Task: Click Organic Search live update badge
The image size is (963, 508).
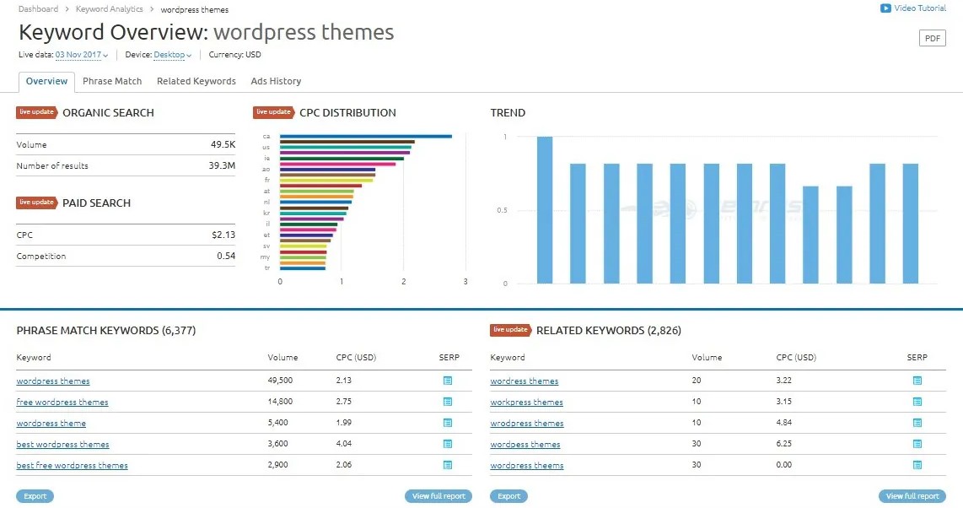Action: [x=37, y=112]
